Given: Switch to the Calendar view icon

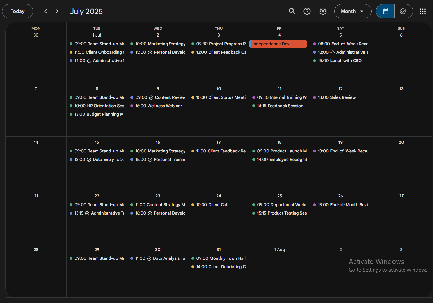Looking at the screenshot, I should 386,11.
